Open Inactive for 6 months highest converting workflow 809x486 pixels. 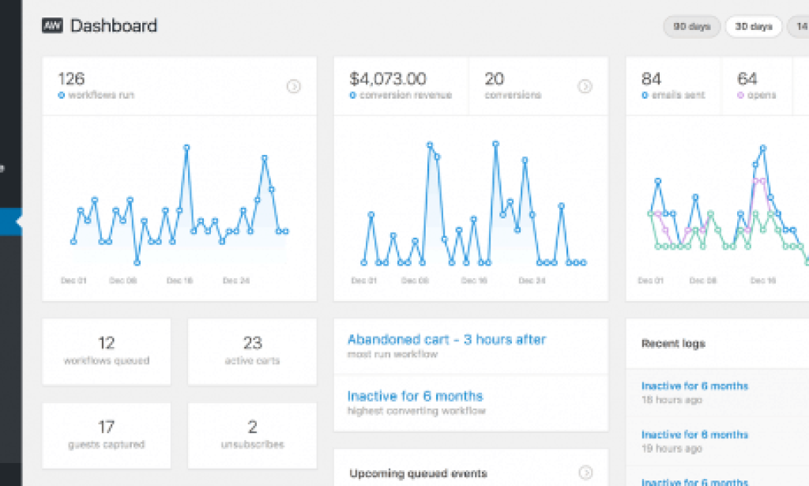tap(416, 396)
